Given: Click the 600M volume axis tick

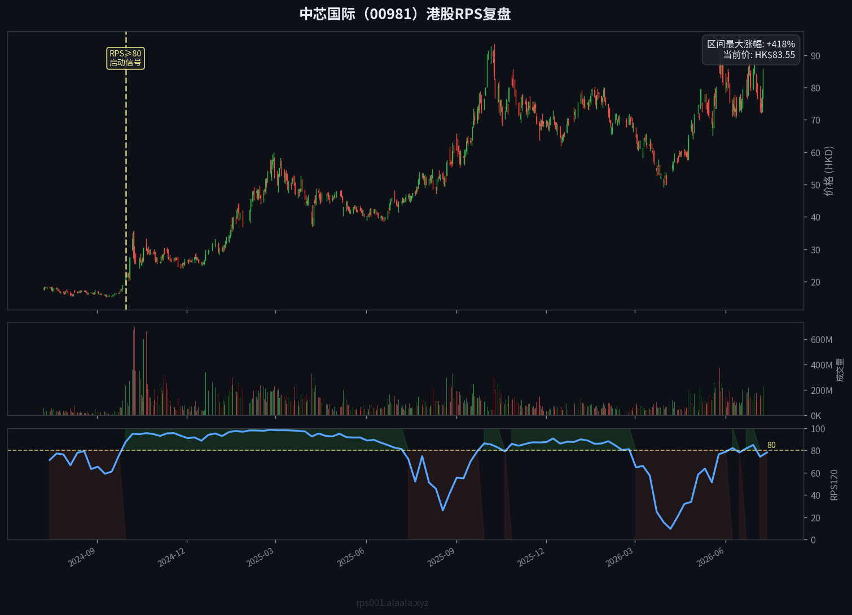Looking at the screenshot, I should pyautogui.click(x=822, y=340).
